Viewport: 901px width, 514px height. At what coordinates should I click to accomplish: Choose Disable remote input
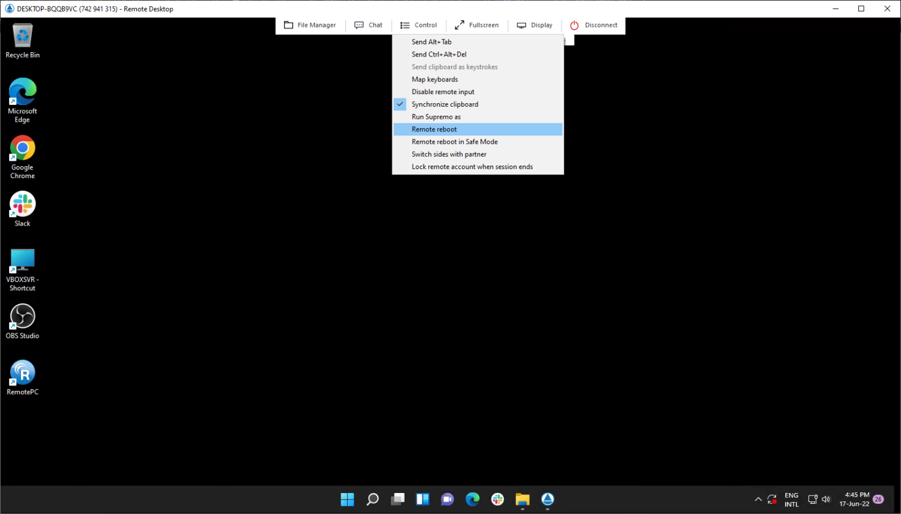point(478,92)
